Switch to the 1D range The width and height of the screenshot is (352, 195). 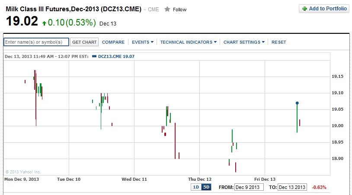pos(196,187)
